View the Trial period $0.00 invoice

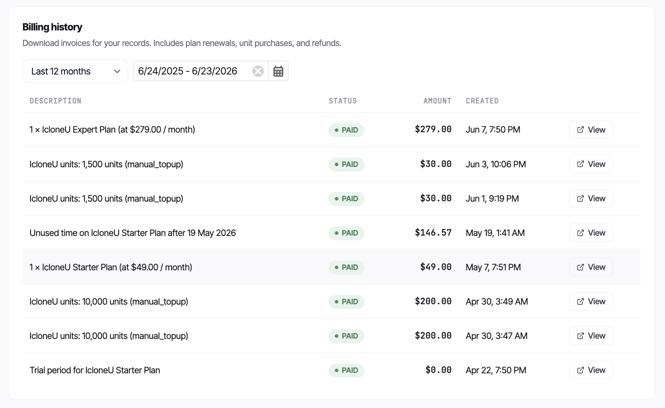click(591, 370)
